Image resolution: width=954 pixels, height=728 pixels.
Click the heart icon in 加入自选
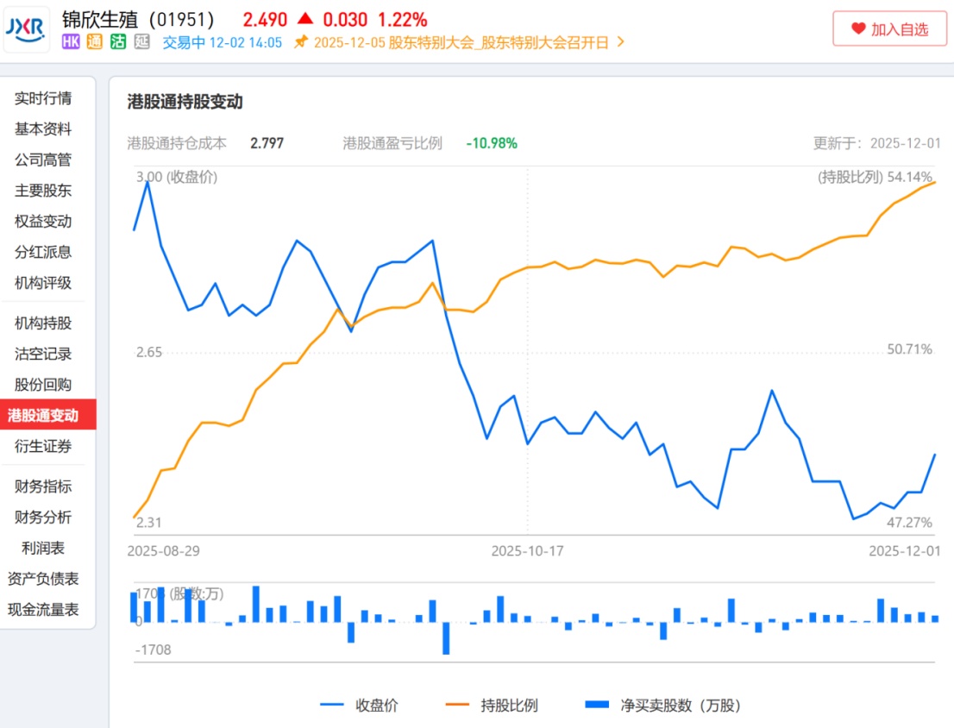(858, 28)
